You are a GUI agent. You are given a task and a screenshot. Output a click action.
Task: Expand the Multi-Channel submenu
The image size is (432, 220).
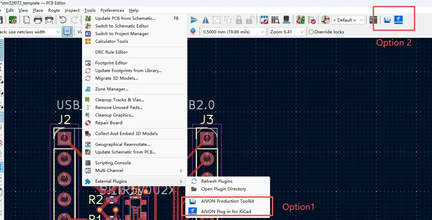pyautogui.click(x=135, y=171)
